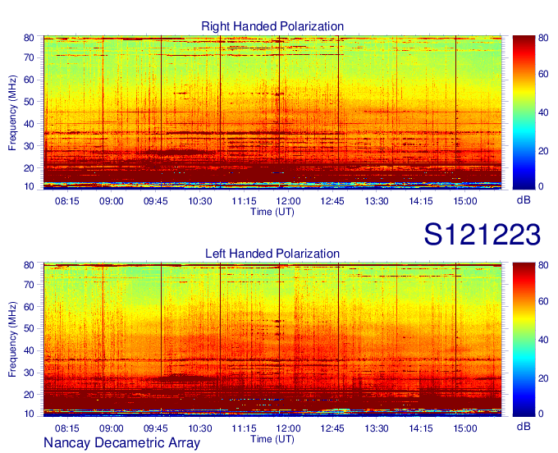Click the 12:45 time tick under upper plot
Screen dimensions: 558x453
332,201
